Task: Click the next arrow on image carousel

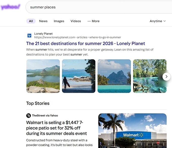Action: tap(166, 77)
